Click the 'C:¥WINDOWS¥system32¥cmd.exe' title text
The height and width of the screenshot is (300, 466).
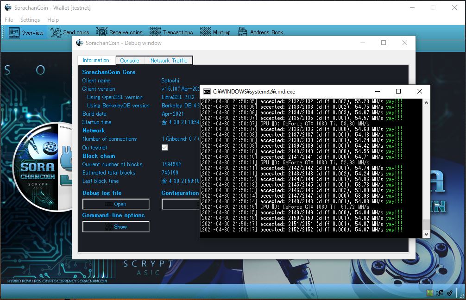pyautogui.click(x=254, y=92)
